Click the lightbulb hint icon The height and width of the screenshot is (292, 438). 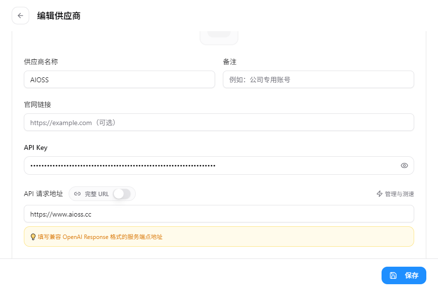(33, 237)
